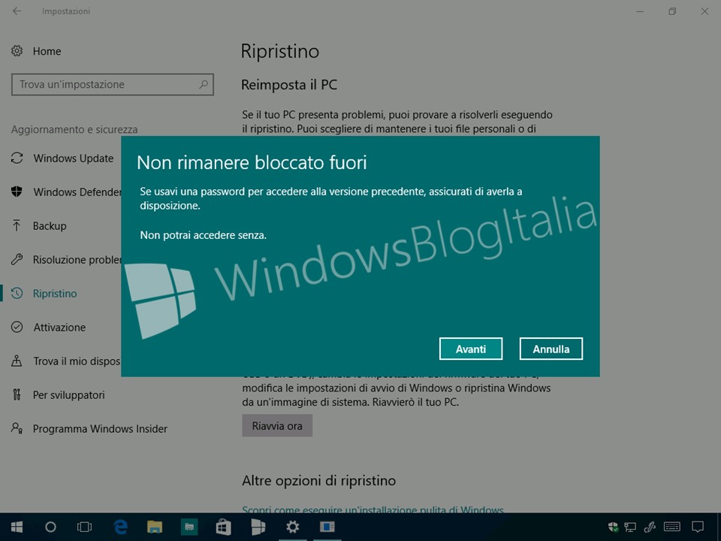Click the wrench icon for Risoluzione problemi
The height and width of the screenshot is (541, 721).
tap(17, 259)
